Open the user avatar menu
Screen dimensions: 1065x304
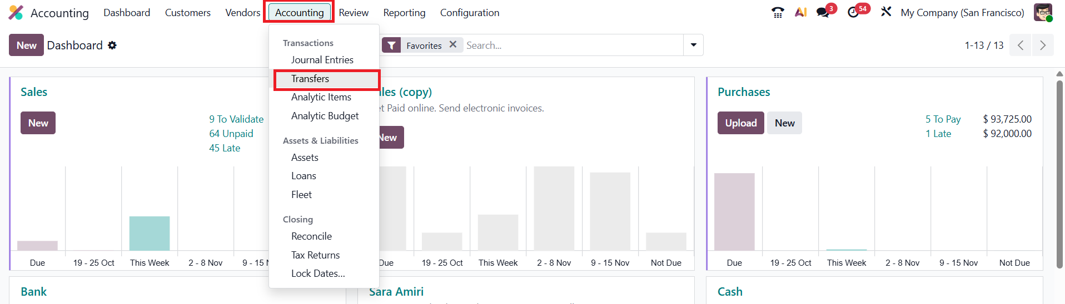(1043, 12)
